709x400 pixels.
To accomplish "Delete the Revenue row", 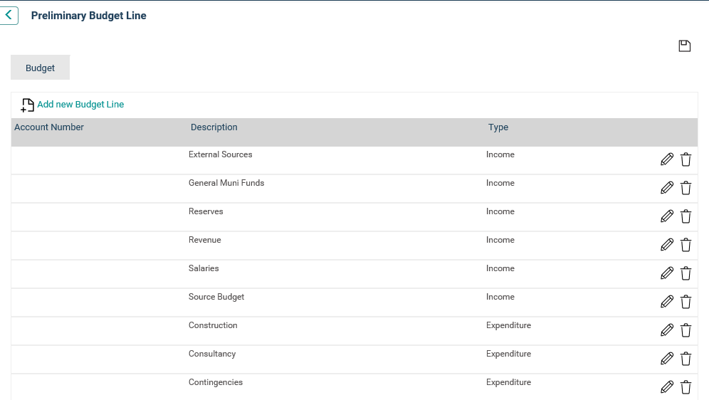I will (686, 245).
